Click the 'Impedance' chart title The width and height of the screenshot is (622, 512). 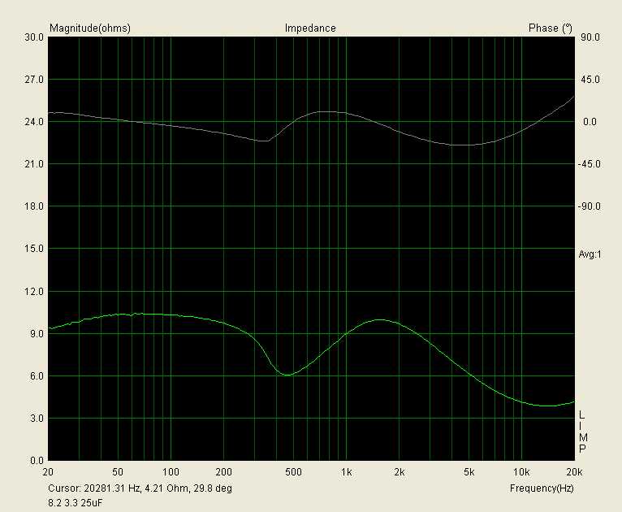[x=310, y=28]
